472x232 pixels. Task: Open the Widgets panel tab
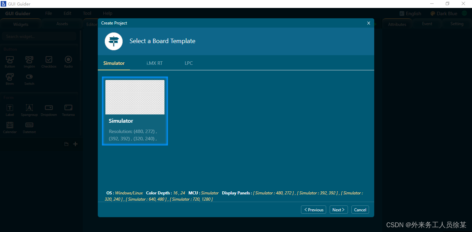[x=21, y=24]
